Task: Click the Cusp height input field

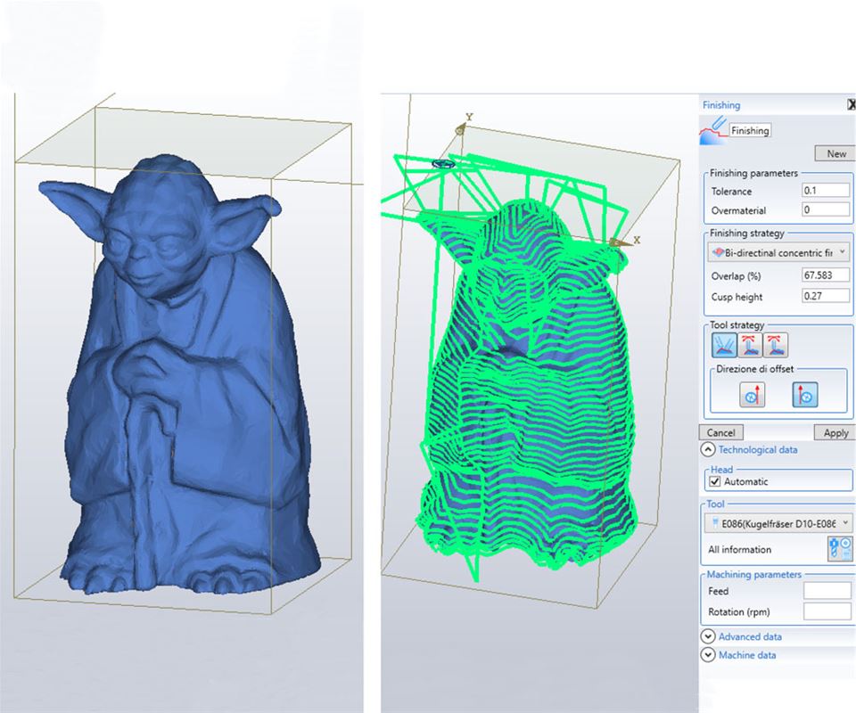Action: [x=826, y=296]
